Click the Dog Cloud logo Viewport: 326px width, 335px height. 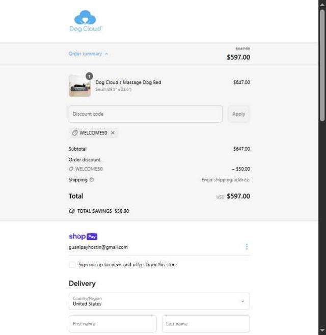click(86, 21)
